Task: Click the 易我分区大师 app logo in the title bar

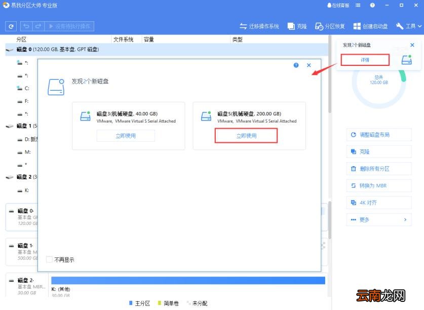Action: 6,5
